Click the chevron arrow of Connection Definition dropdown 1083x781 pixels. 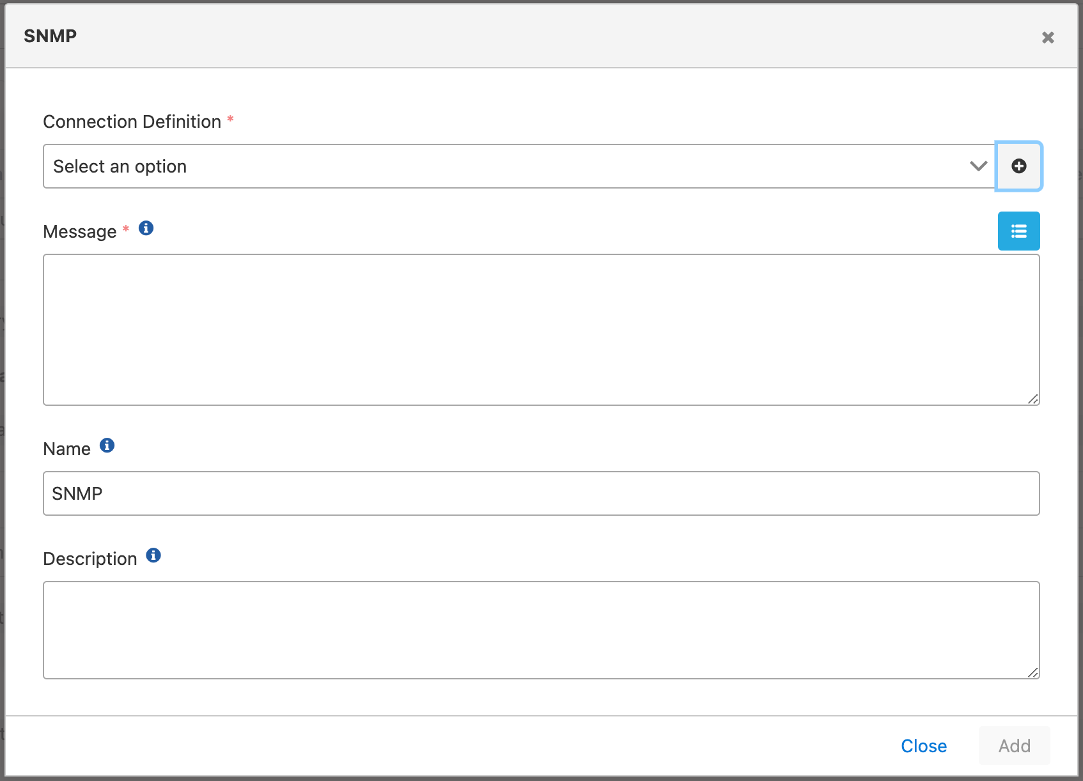click(978, 166)
